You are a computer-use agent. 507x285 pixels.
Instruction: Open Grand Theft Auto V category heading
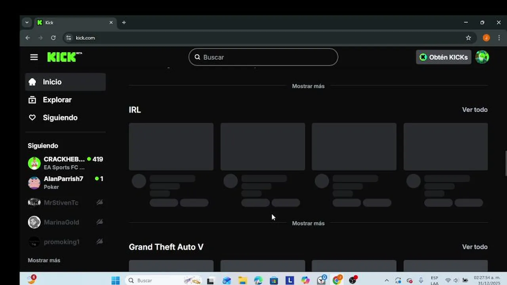coord(166,247)
